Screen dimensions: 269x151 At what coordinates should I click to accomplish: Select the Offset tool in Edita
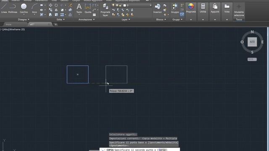pos(70,15)
